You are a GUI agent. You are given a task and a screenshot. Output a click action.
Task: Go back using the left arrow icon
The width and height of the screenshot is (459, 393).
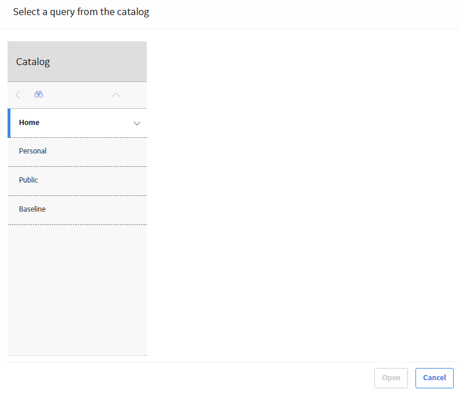tap(18, 95)
